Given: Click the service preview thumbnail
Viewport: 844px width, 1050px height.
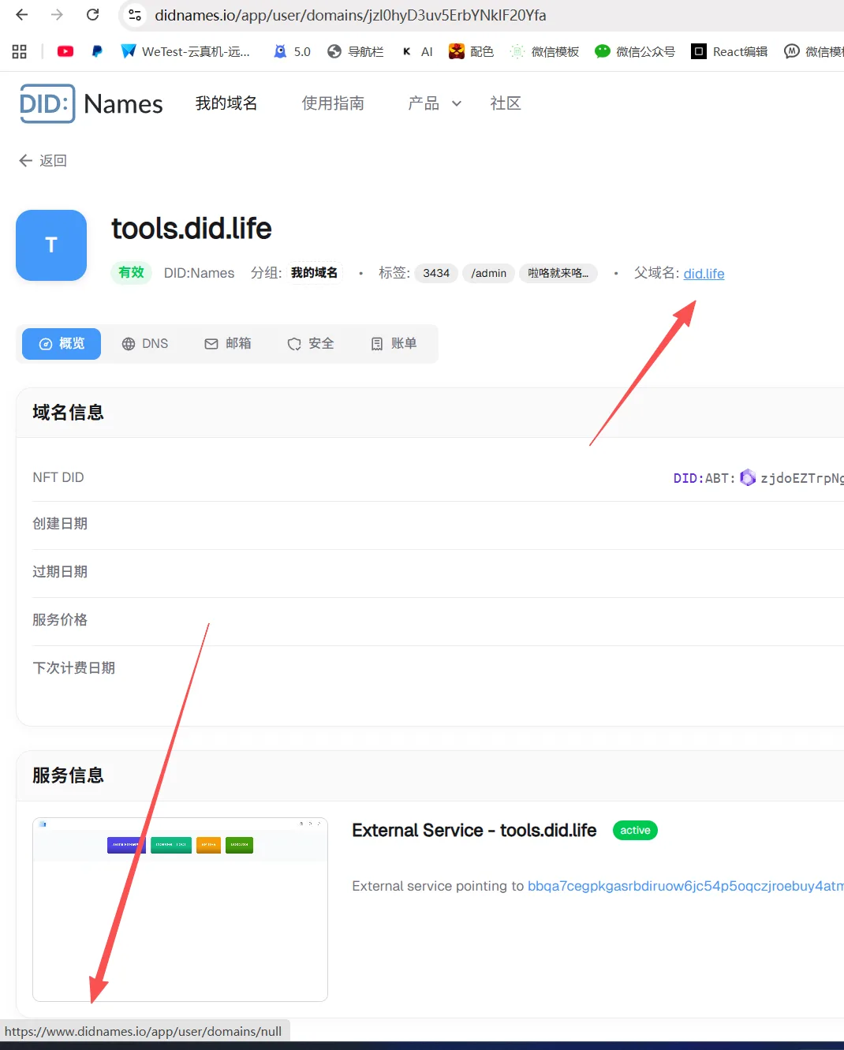Looking at the screenshot, I should point(180,910).
